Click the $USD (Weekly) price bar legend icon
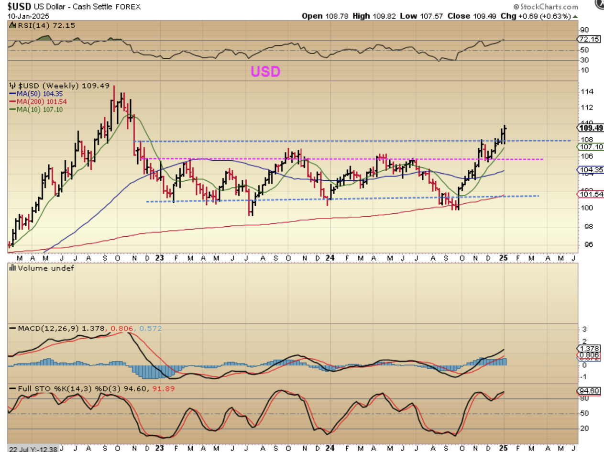The image size is (604, 452). 12,85
